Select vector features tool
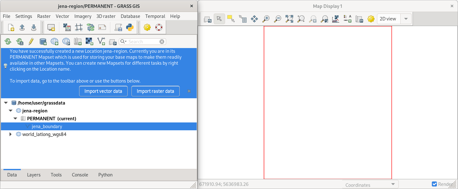Viewport: 458px width, 189px height. point(231,19)
